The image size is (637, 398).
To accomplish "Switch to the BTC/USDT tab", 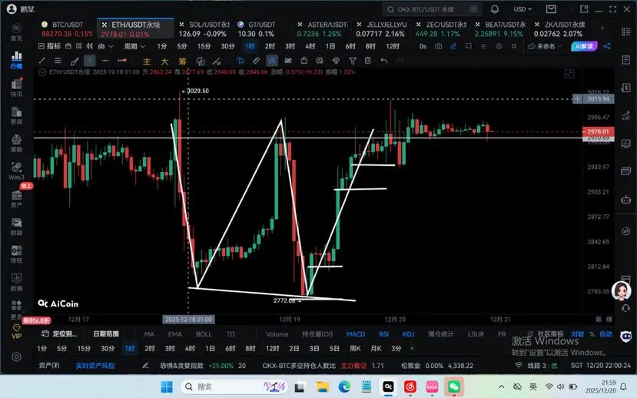I will [67, 29].
